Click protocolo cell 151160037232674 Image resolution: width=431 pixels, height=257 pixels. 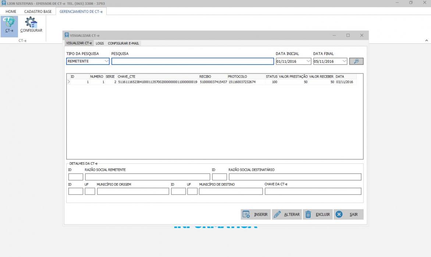point(242,82)
